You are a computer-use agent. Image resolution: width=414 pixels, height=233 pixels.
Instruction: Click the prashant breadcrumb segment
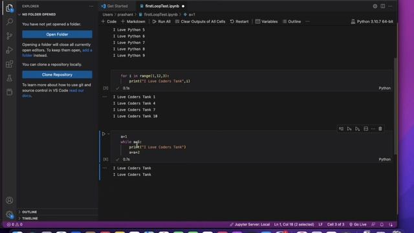pos(125,14)
